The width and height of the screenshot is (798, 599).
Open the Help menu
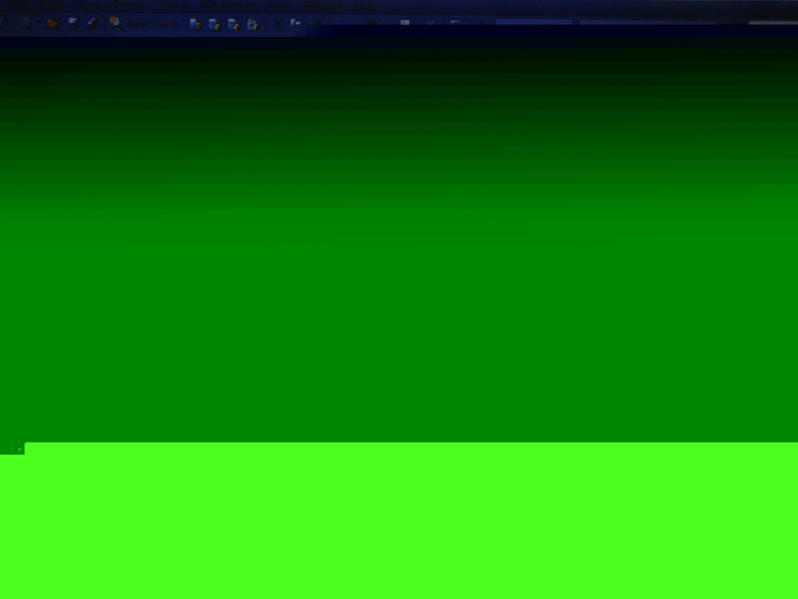[365, 5]
